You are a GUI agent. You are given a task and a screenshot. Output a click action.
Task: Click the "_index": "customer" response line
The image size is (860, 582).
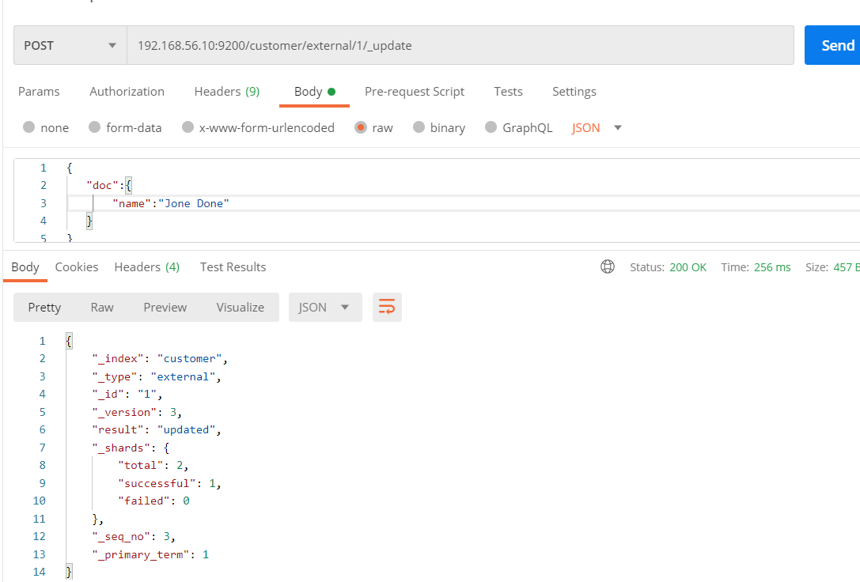[160, 358]
